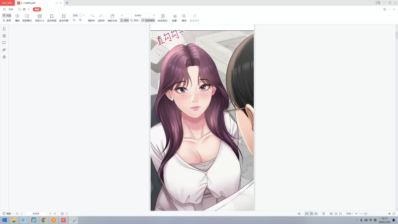Screen dimensions: 398x224
Task: Open the Auto Scroll dropdown
Action: click(163, 18)
